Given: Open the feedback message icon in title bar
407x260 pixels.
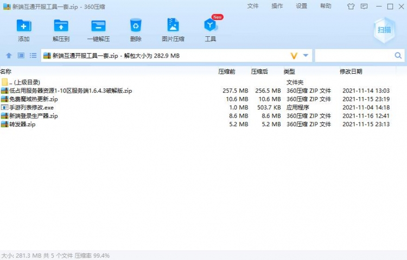Looking at the screenshot, I should coord(364,6).
